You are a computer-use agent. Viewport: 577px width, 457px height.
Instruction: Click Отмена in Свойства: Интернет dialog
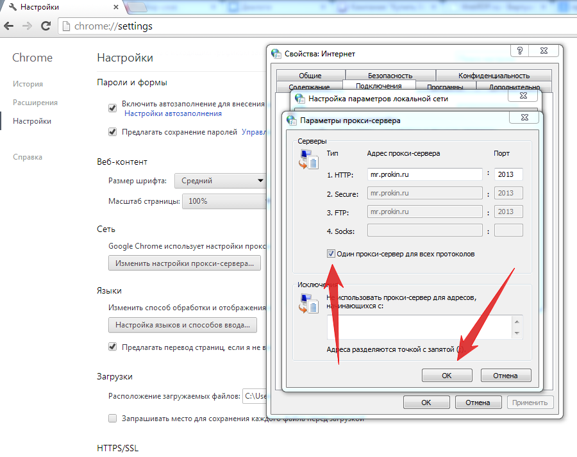click(478, 402)
